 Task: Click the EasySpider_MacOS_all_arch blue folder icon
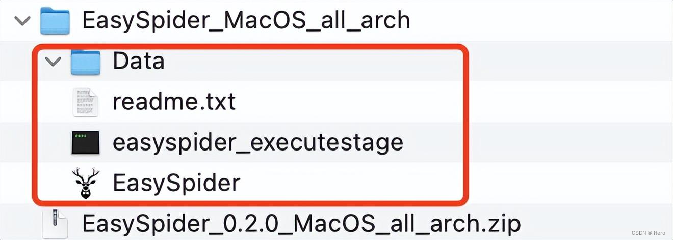click(x=55, y=21)
